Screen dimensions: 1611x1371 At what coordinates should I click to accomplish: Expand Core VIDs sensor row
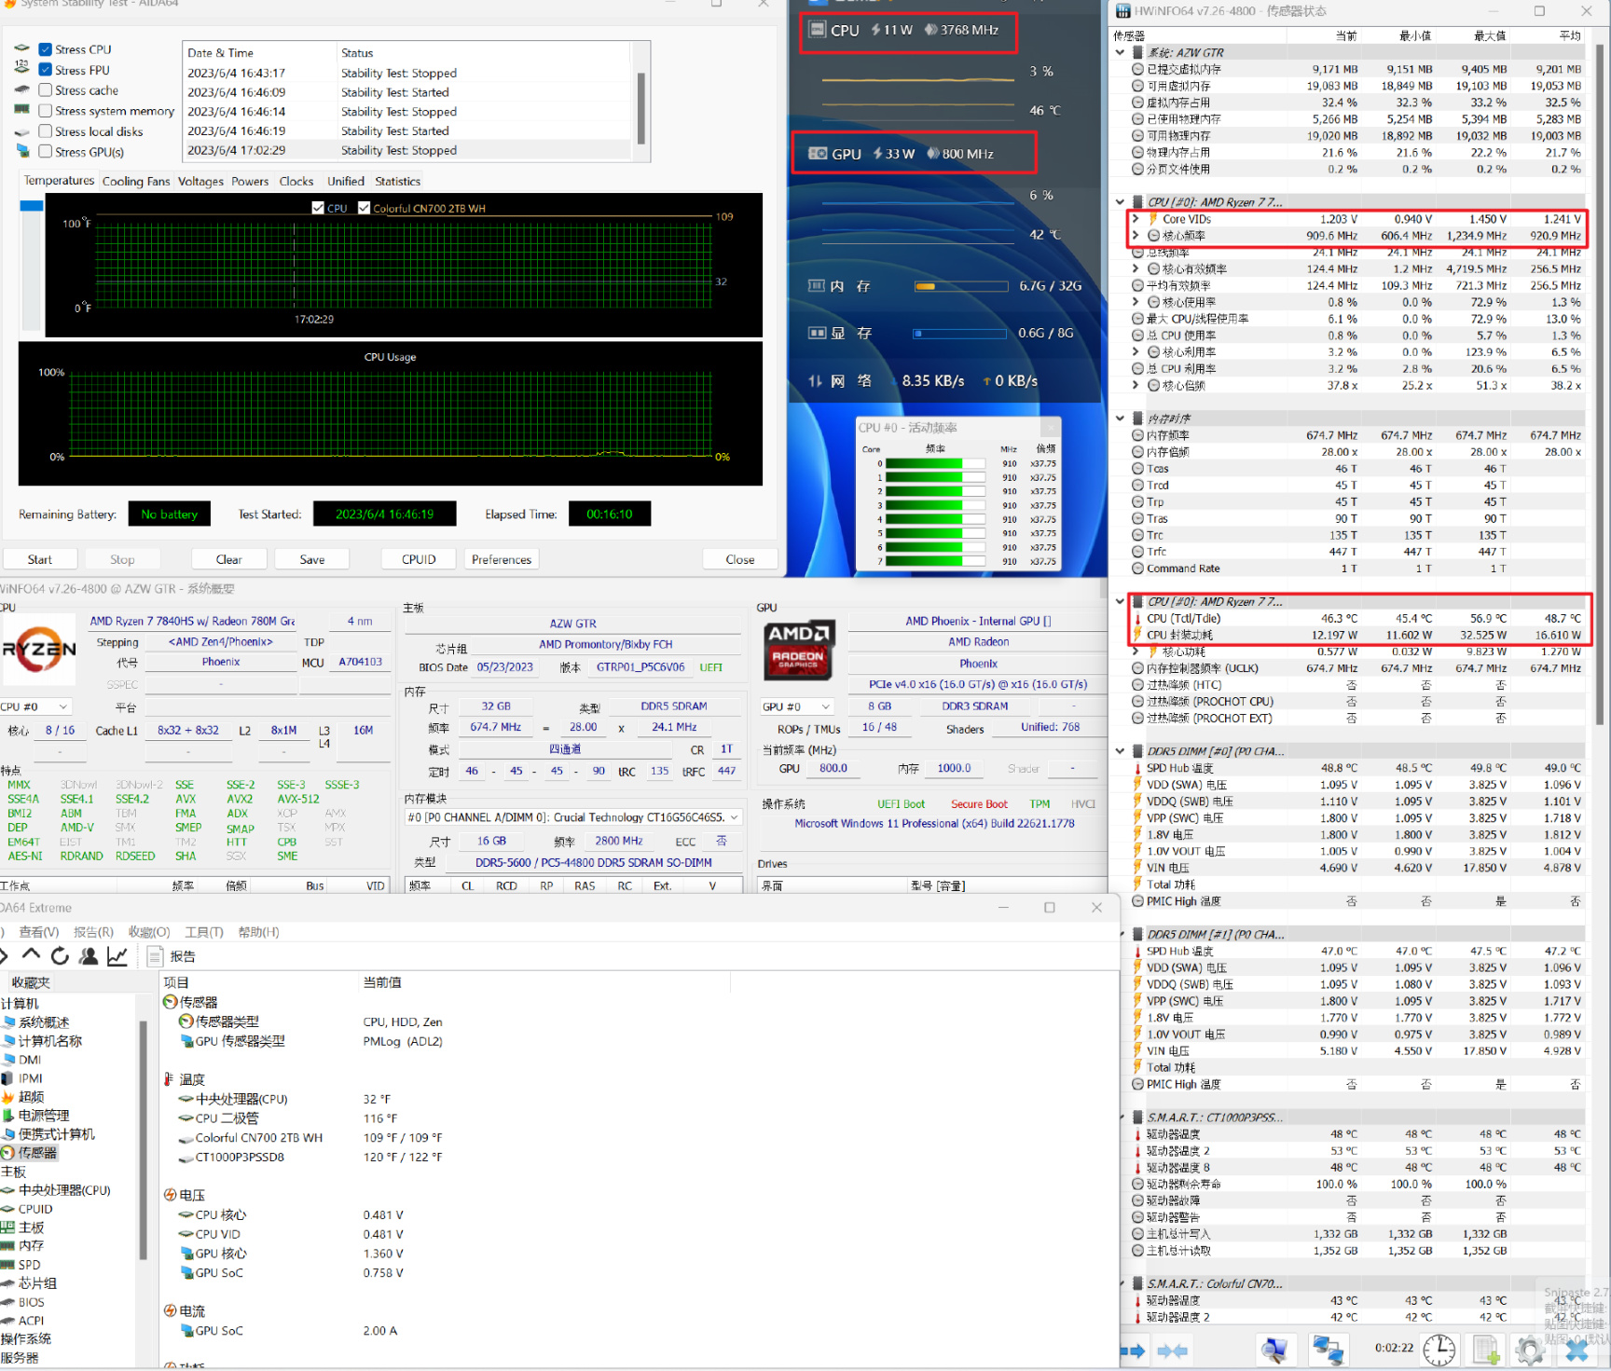pos(1136,219)
